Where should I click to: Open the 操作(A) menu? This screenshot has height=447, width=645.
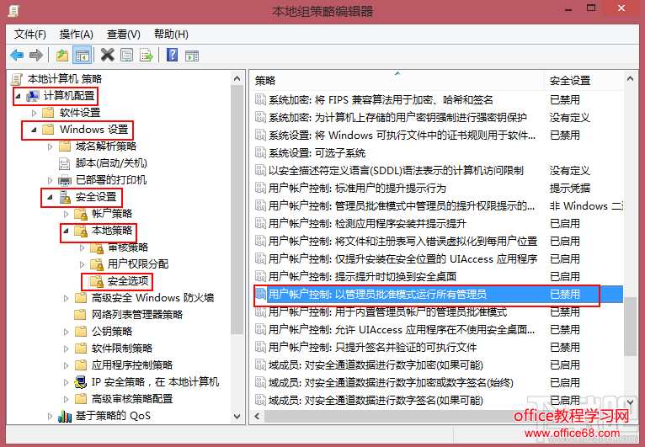pos(77,35)
